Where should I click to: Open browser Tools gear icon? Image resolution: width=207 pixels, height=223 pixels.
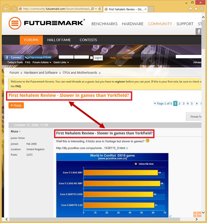(202, 9)
